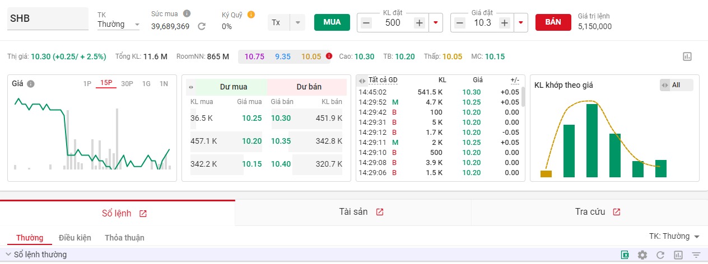Select the Thỏa thuận sub-tab

click(x=124, y=238)
